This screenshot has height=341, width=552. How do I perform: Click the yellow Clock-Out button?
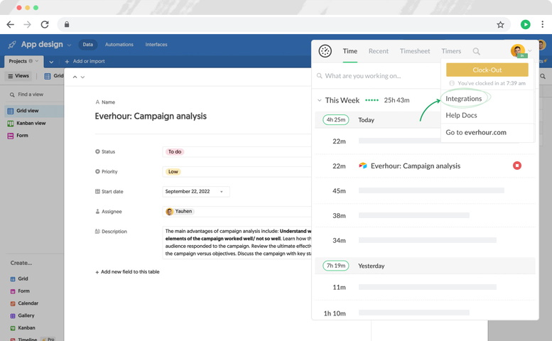pos(487,70)
